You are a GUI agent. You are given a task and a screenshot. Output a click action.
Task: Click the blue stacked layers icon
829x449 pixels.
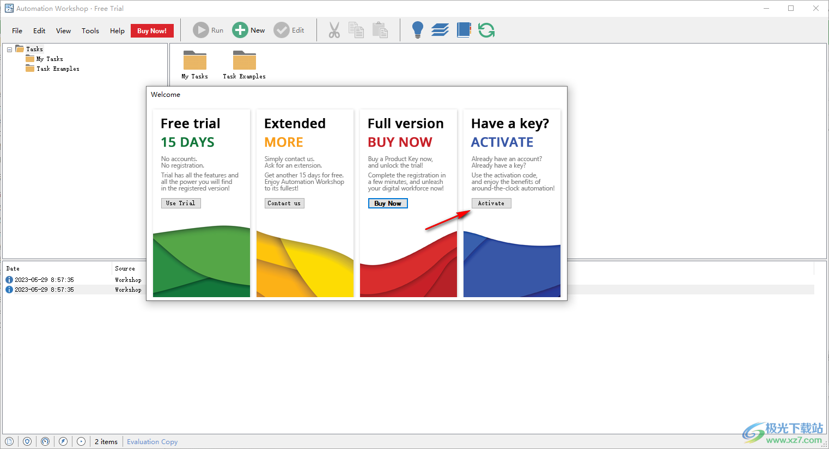point(440,30)
